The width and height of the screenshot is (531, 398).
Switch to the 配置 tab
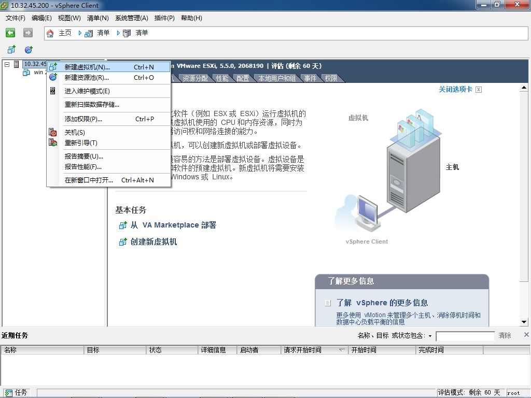(x=243, y=78)
